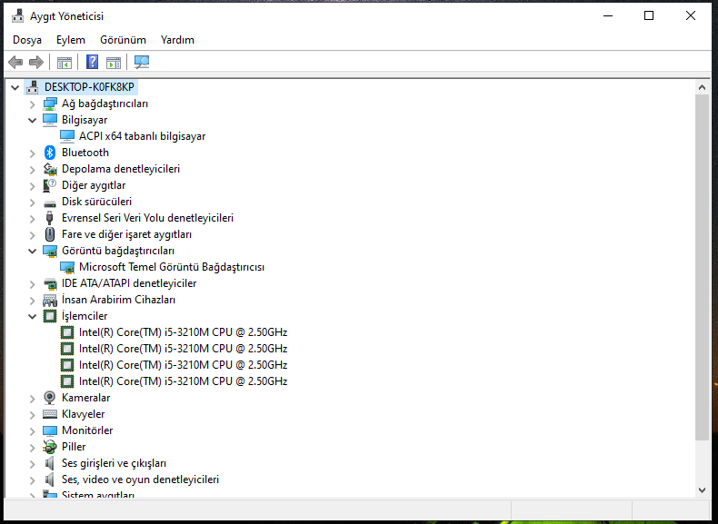
Task: Select the DESKTOP-K0FK8KP label
Action: [89, 87]
